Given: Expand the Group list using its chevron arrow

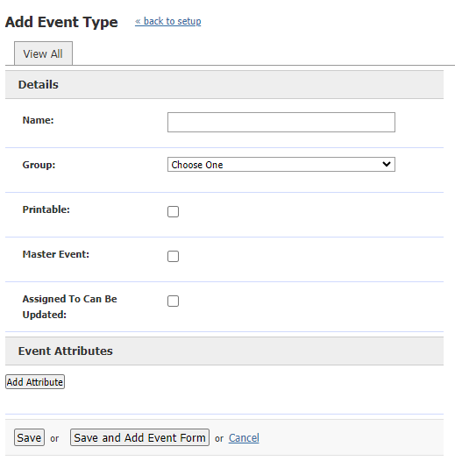Looking at the screenshot, I should [387, 164].
